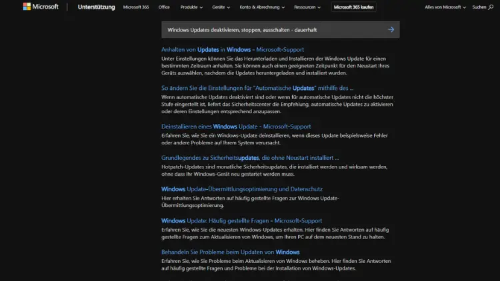Open Anhalten von Updates in Windows result

(x=233, y=49)
